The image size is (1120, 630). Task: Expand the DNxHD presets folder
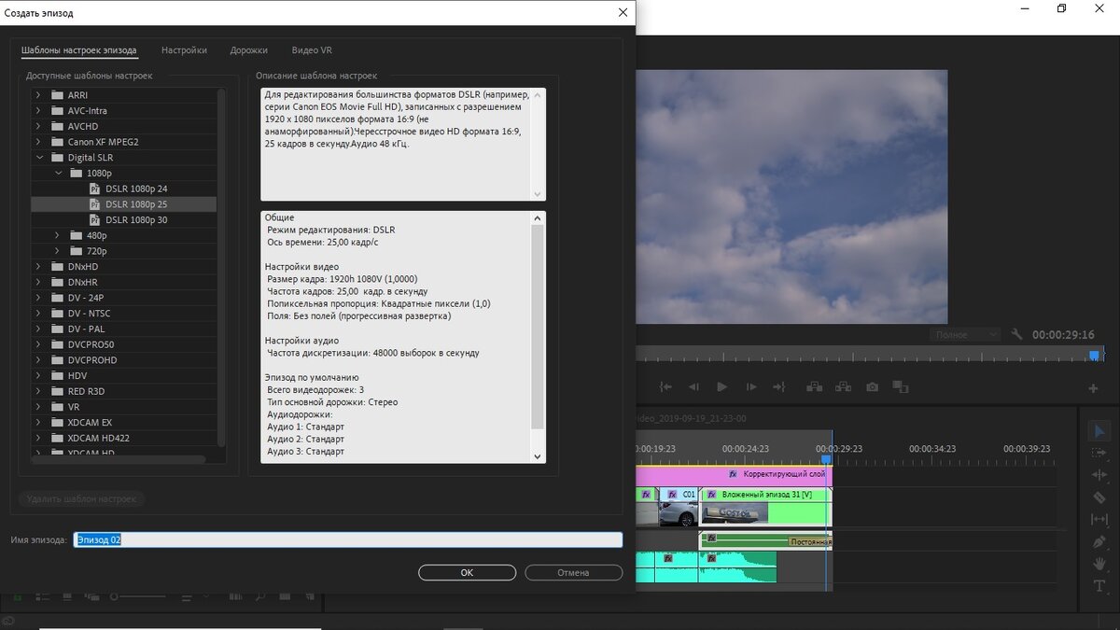coord(38,266)
